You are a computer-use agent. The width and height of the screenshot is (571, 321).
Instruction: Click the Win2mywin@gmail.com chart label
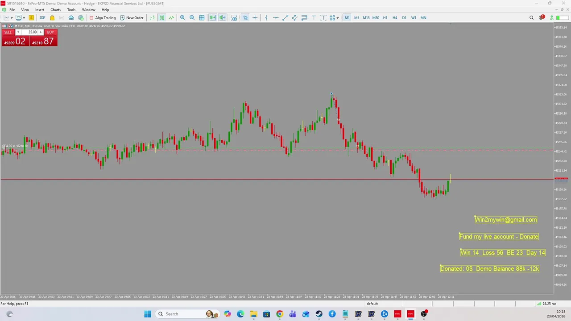[506, 219]
